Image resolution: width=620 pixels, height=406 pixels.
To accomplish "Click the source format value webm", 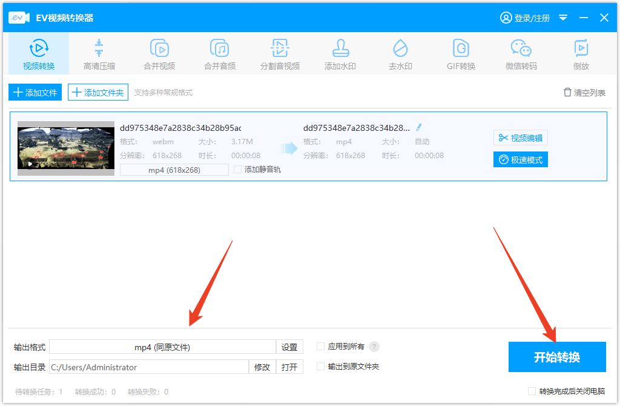I will pyautogui.click(x=163, y=142).
